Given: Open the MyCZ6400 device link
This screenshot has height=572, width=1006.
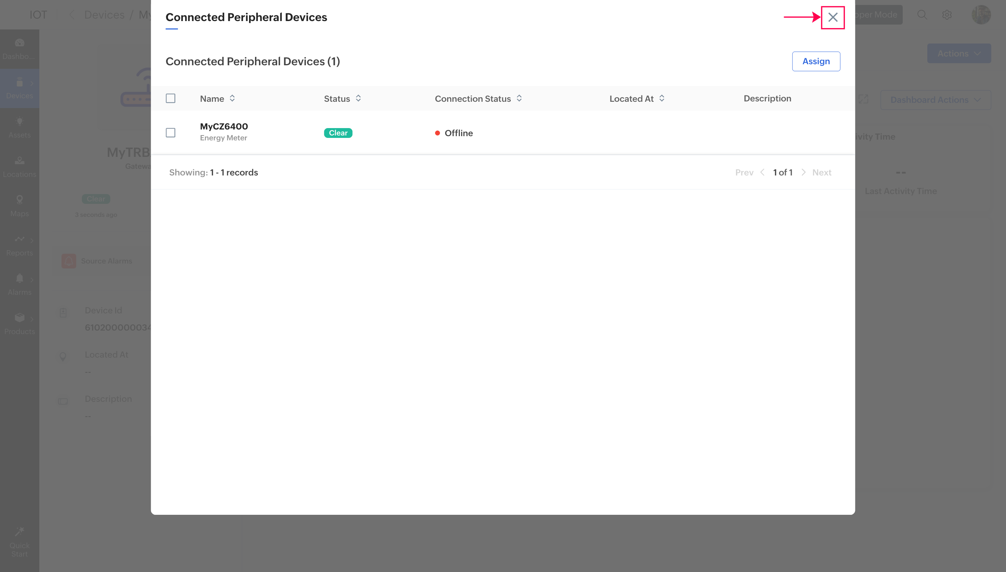Looking at the screenshot, I should pos(224,126).
